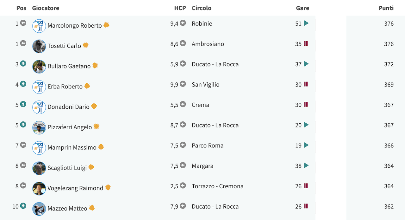Click the Giocatore column header
The height and width of the screenshot is (220, 405).
point(46,8)
